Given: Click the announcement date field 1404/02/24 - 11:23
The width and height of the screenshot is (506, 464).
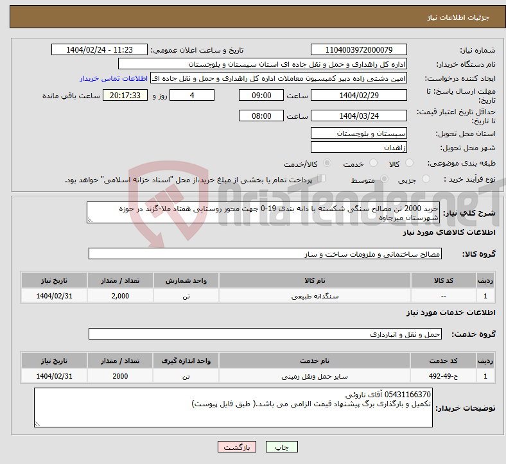Looking at the screenshot, I should (100, 49).
